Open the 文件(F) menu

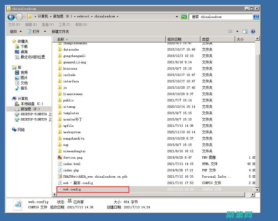tap(14, 25)
